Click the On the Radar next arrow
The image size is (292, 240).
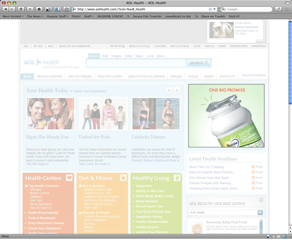[261, 41]
